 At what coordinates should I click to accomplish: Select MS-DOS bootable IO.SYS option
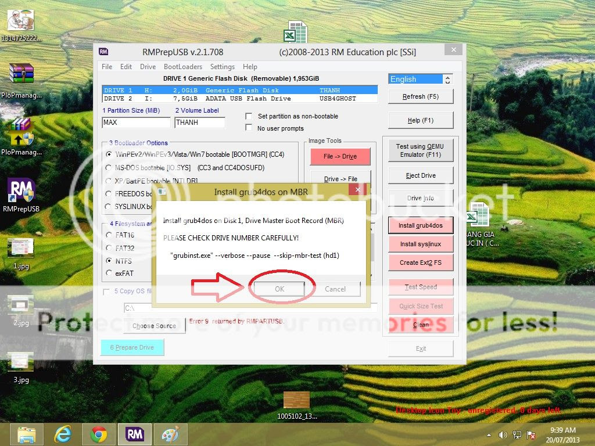(109, 167)
